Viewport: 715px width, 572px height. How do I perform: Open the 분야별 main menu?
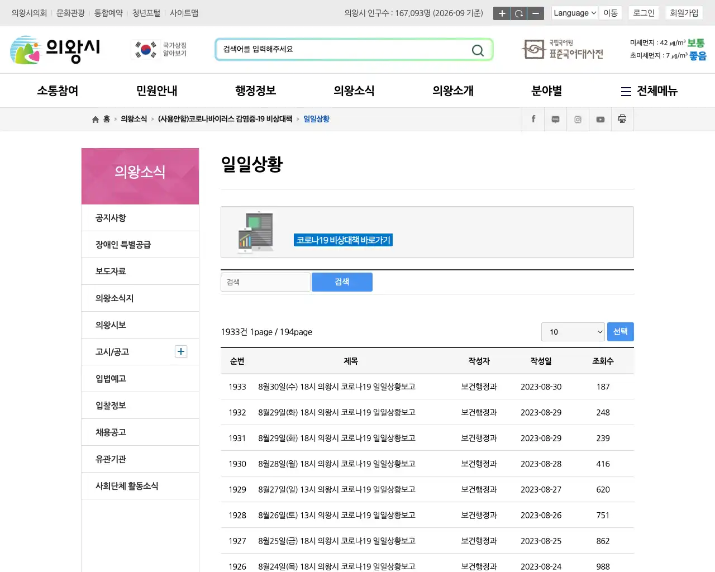click(547, 90)
